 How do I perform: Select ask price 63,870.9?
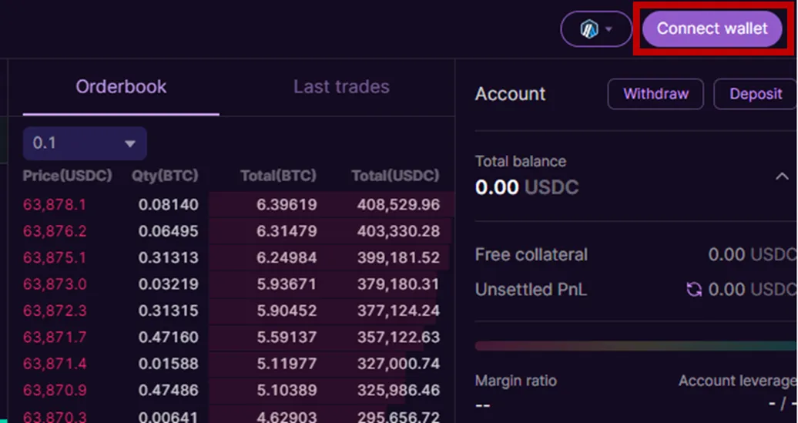click(55, 390)
